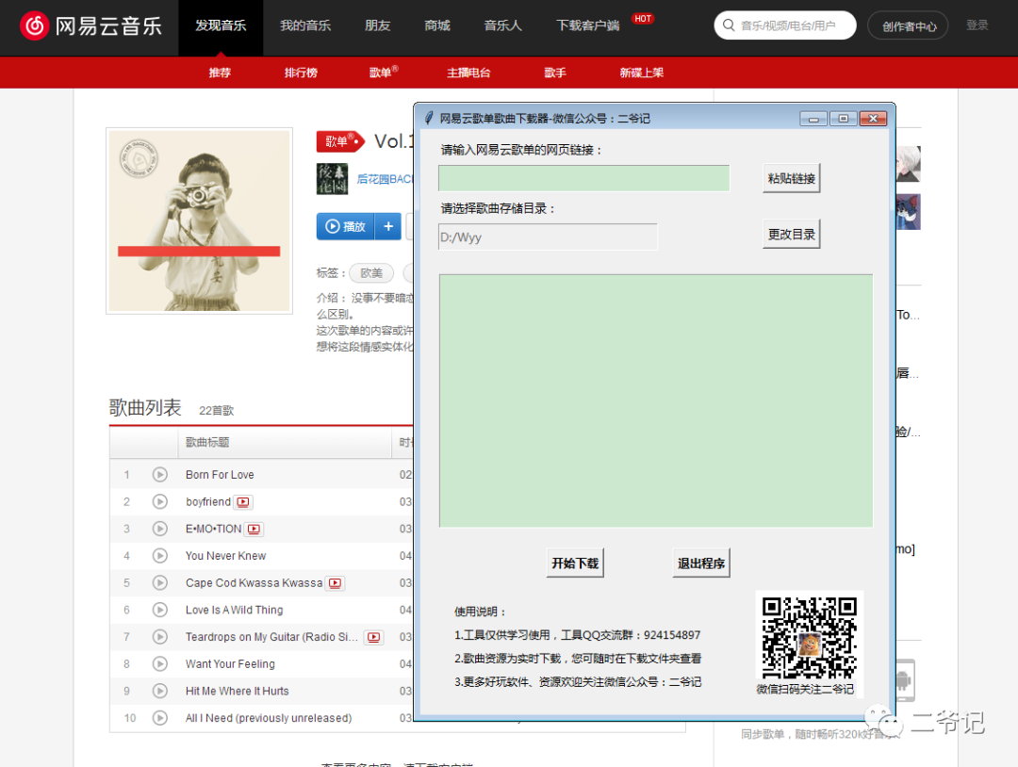
Task: Open the 发现音乐 tab
Action: click(221, 26)
